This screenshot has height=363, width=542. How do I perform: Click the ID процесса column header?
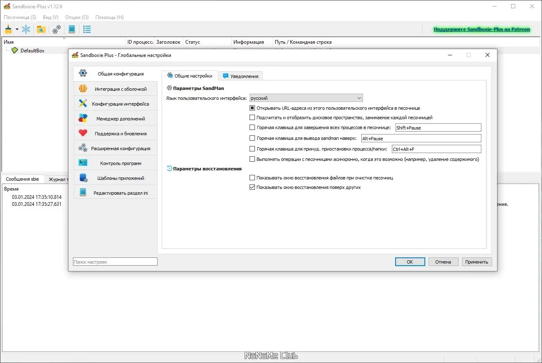pos(140,42)
